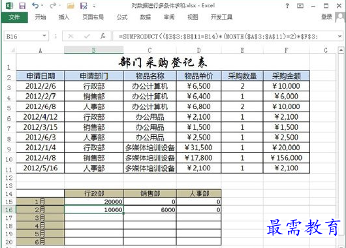Select price cell ¥17,800
Screen dimensions: 346x248
[x=198, y=158]
